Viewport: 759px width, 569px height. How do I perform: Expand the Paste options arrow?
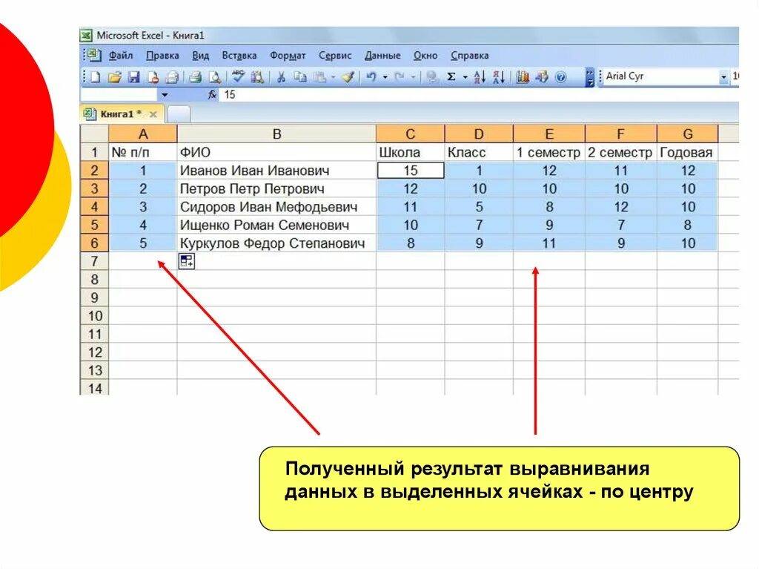point(333,77)
